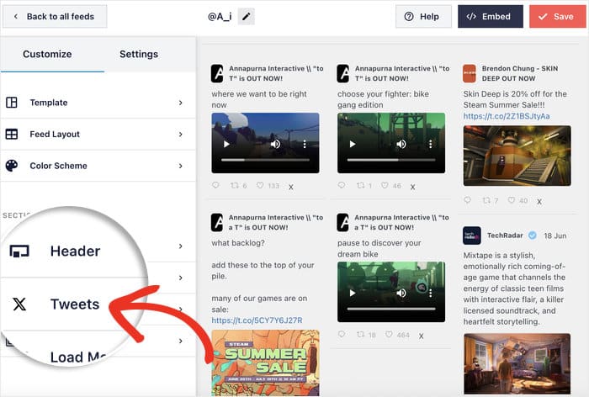Open TechRadar author name
The height and width of the screenshot is (397, 589).
tap(505, 236)
